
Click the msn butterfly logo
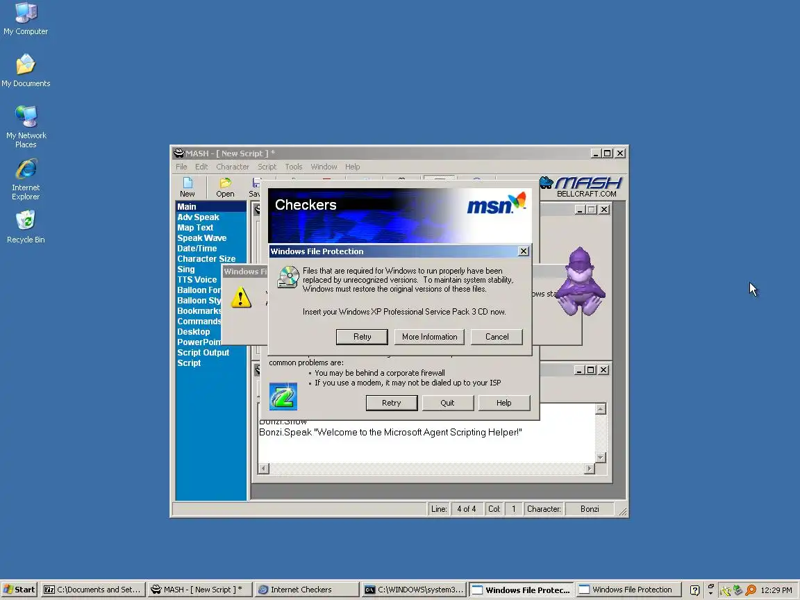click(497, 203)
